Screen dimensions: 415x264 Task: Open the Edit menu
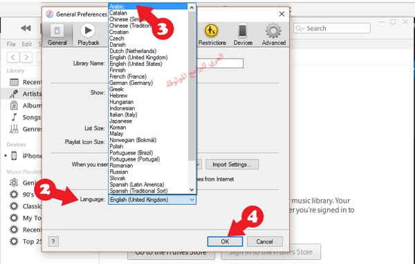[26, 44]
